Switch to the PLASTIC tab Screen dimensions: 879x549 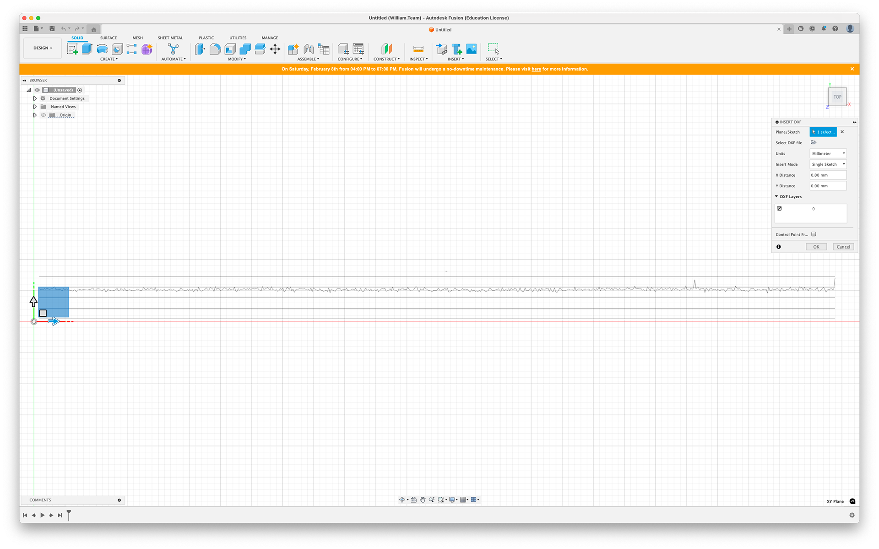click(x=206, y=38)
